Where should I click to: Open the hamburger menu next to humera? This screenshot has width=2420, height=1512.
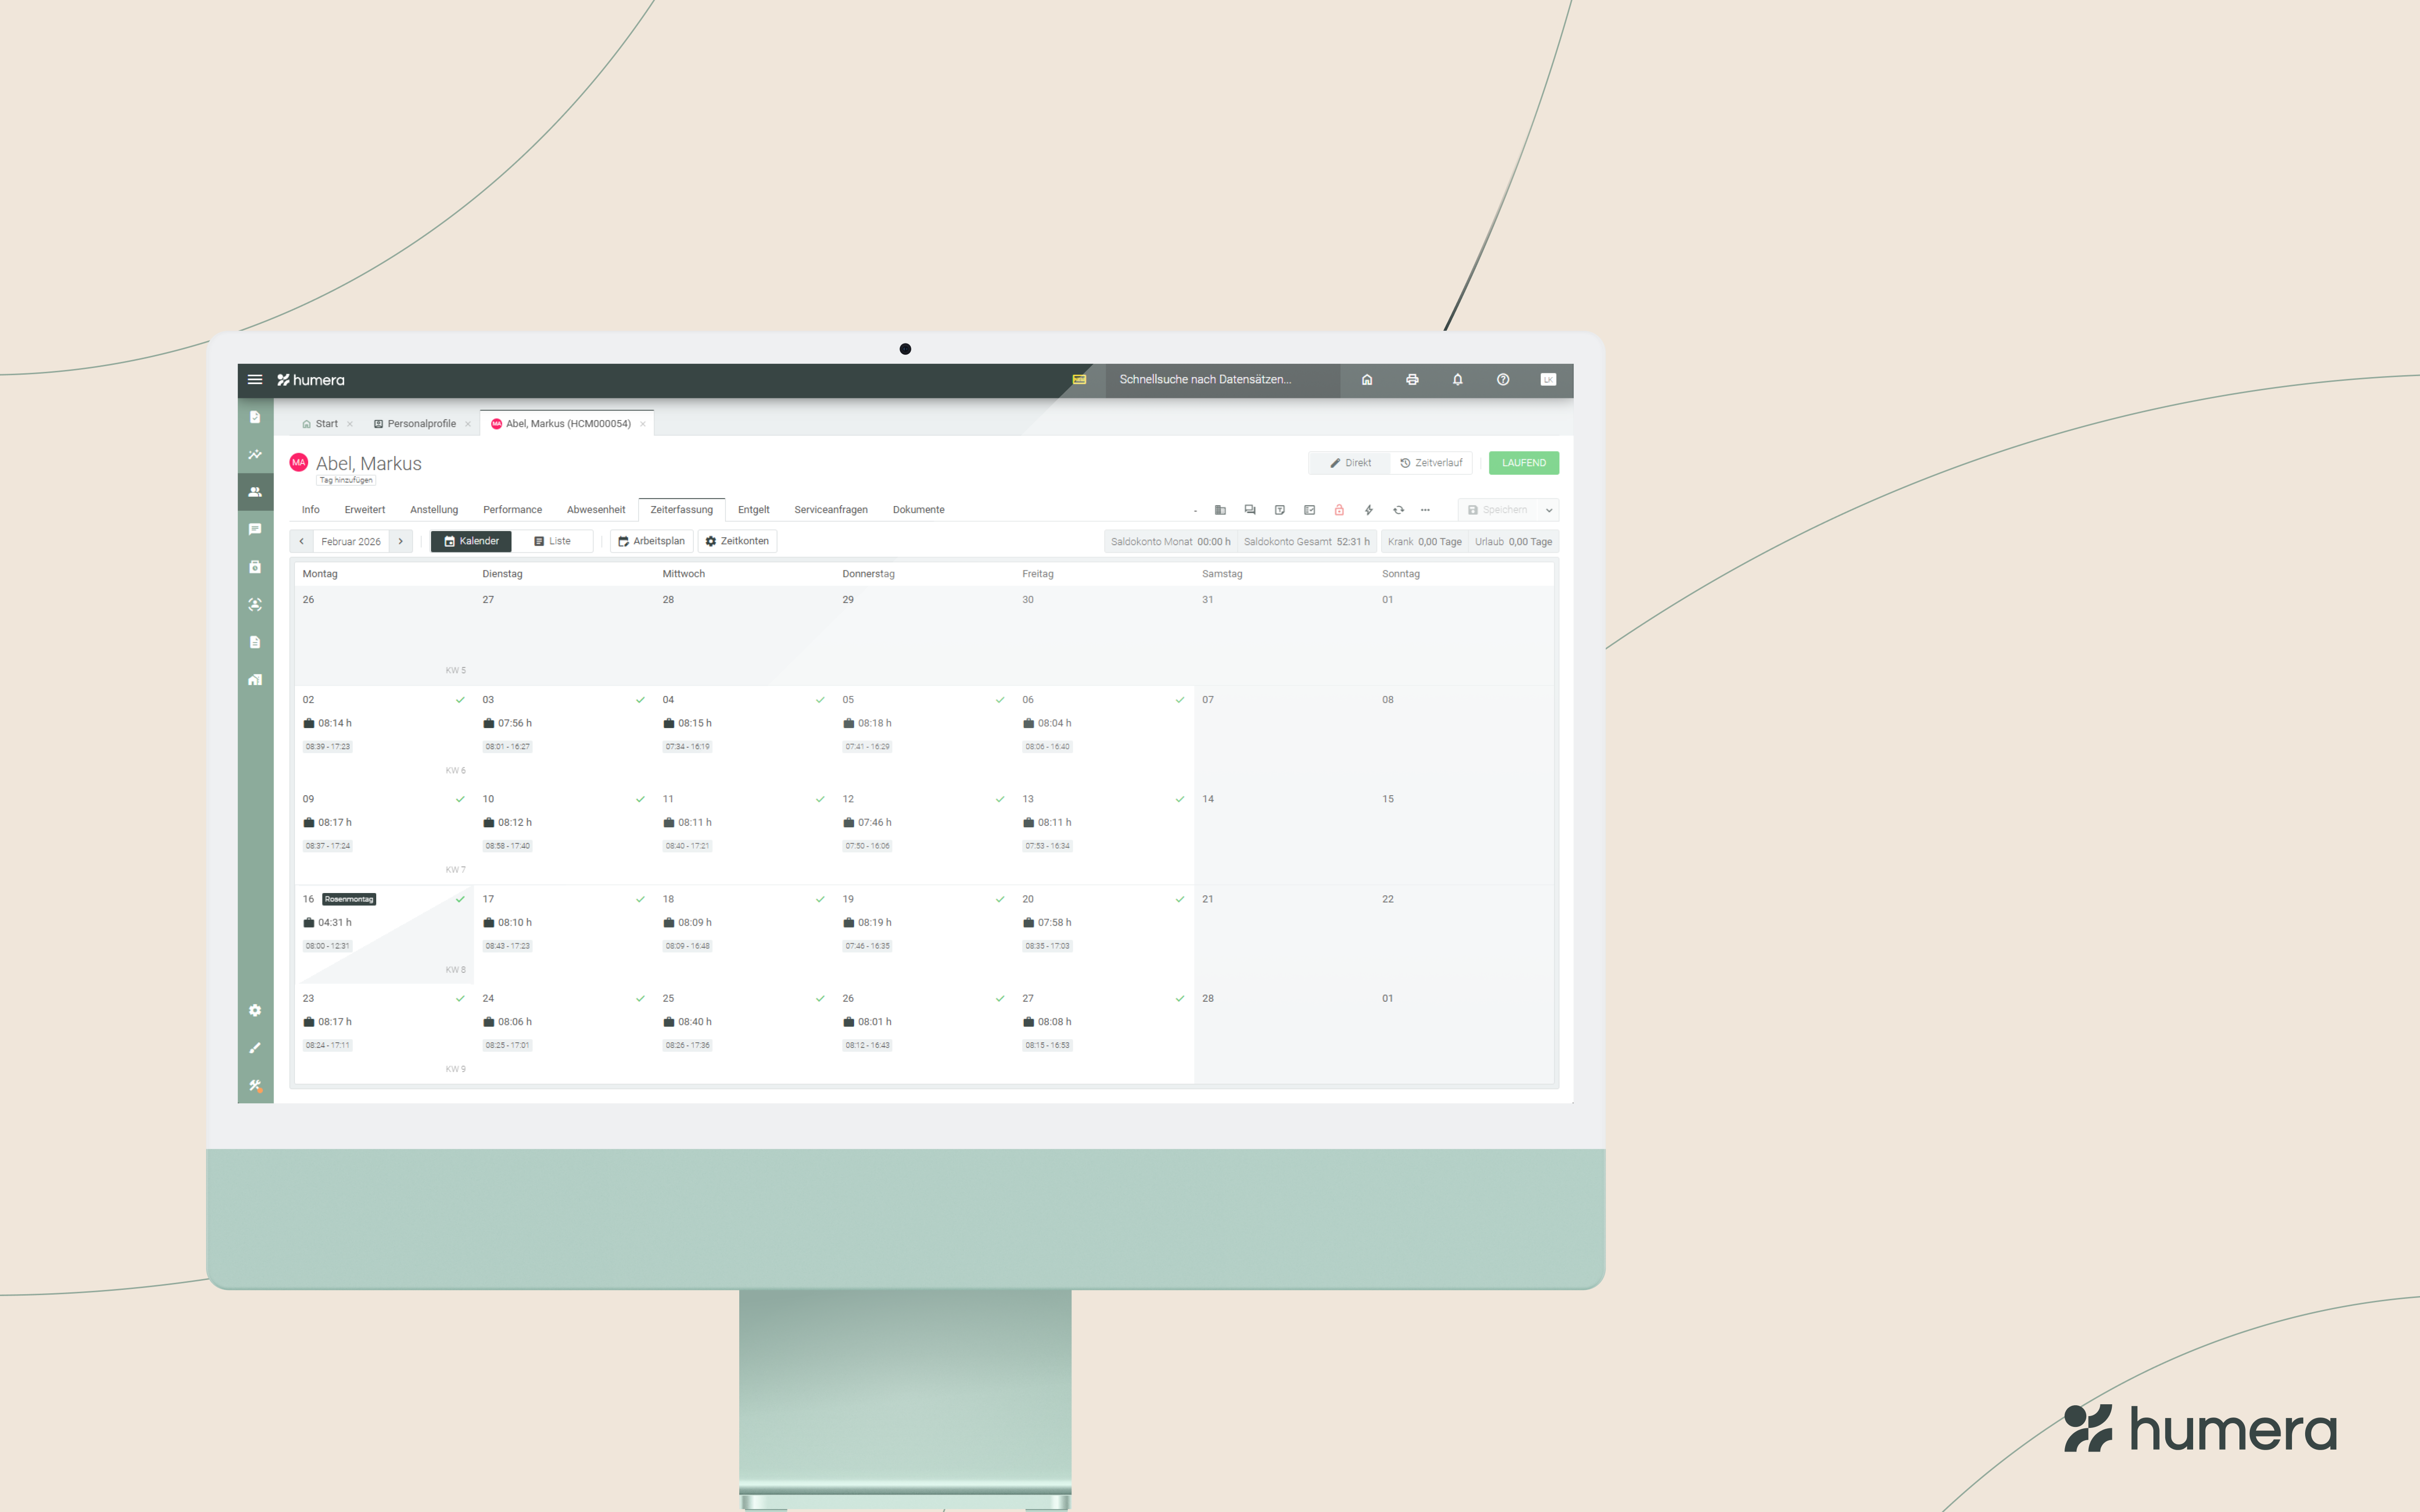pos(255,380)
